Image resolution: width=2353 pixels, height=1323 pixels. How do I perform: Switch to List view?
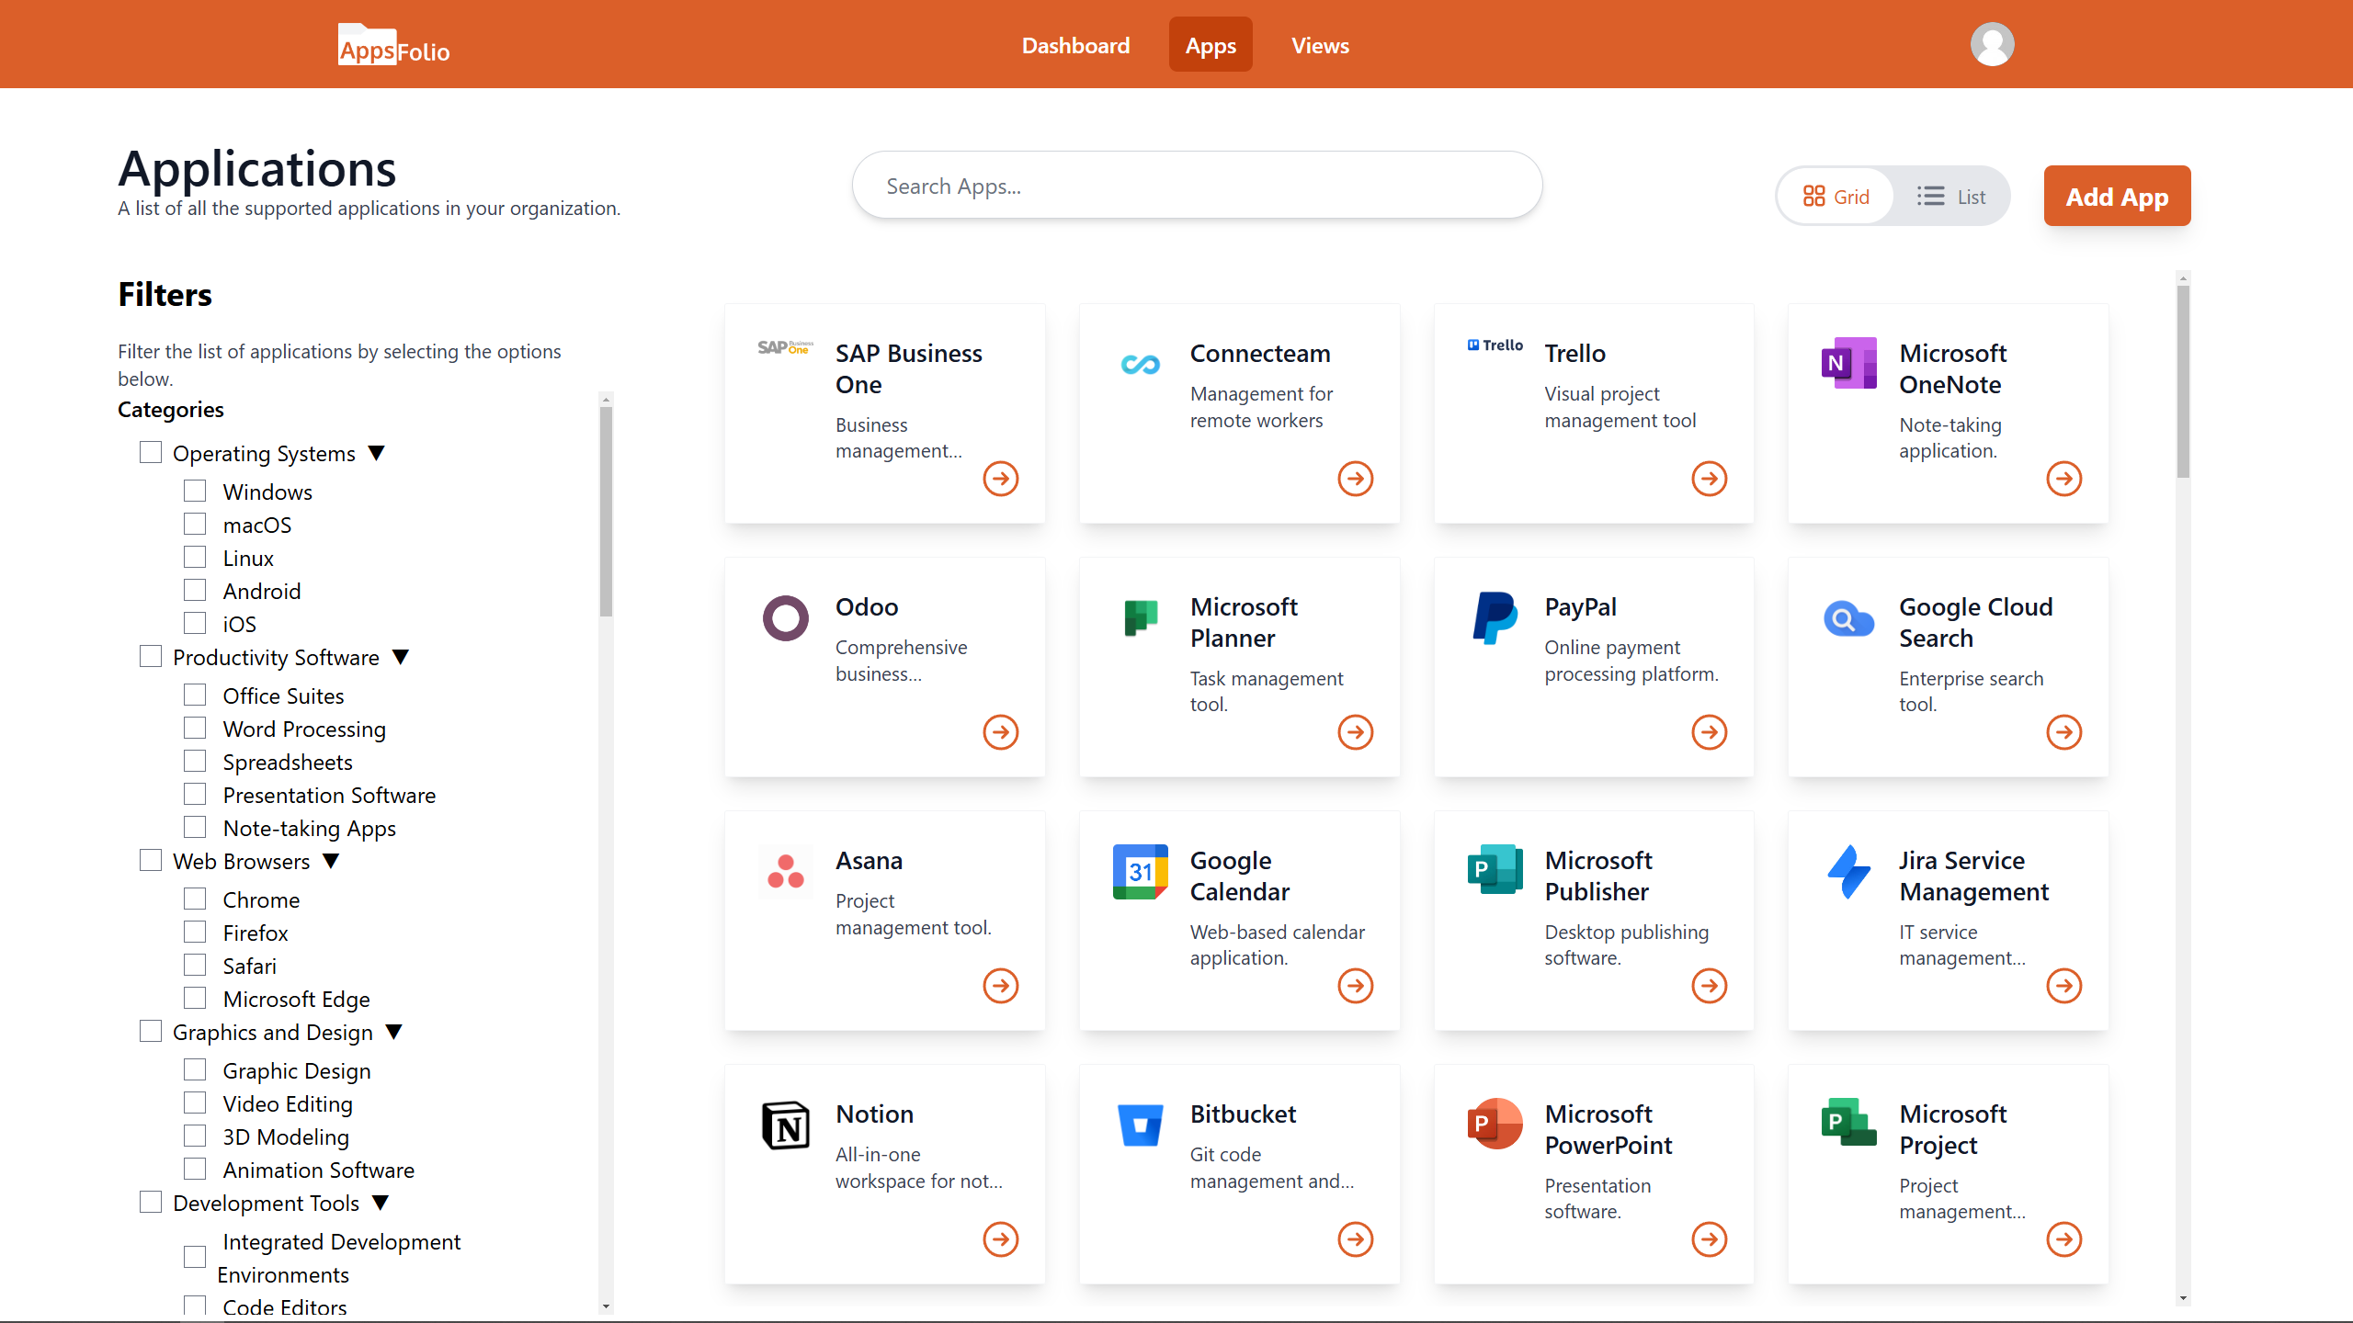tap(1951, 197)
